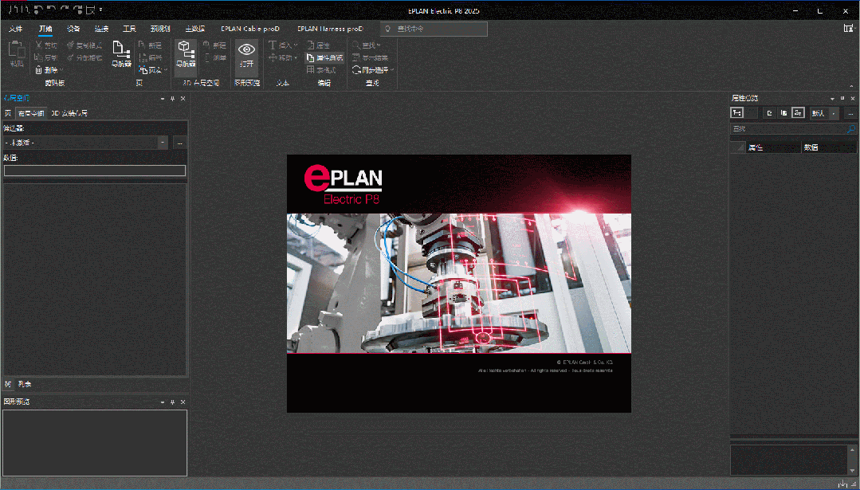Click the magnifier icon in properties search
Screen dimensions: 860x490
click(x=851, y=129)
